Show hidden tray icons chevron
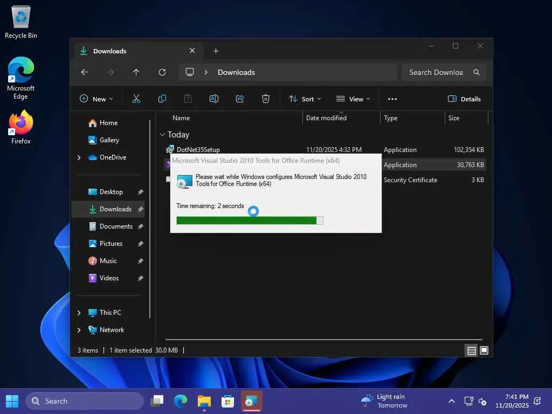Viewport: 552px width, 414px height. pos(452,401)
